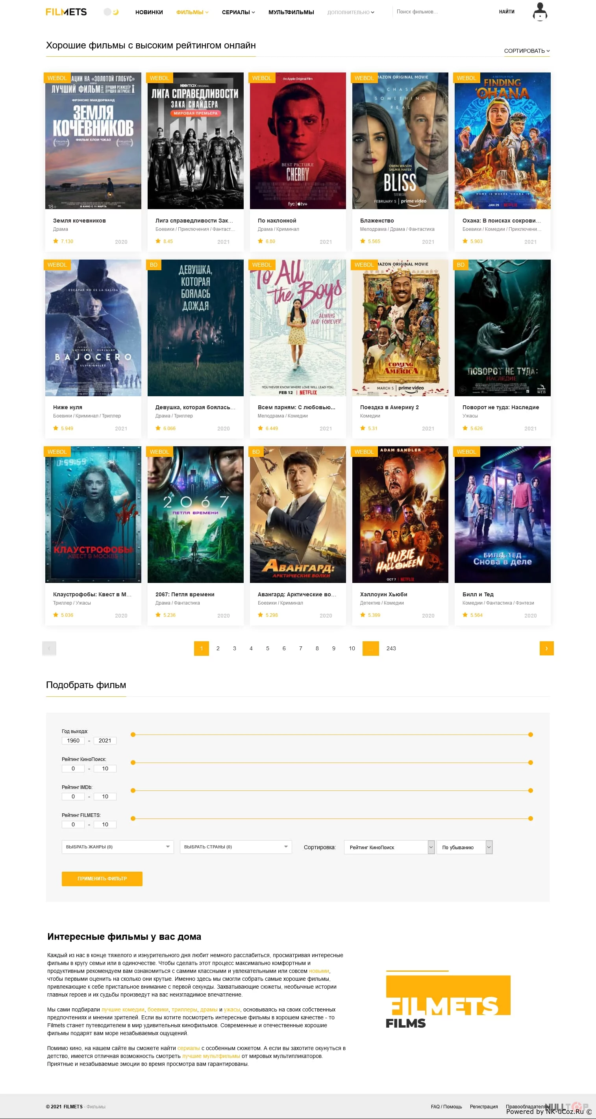
Task: Click the Фильмы footer breadcrumb
Action: tap(96, 1106)
